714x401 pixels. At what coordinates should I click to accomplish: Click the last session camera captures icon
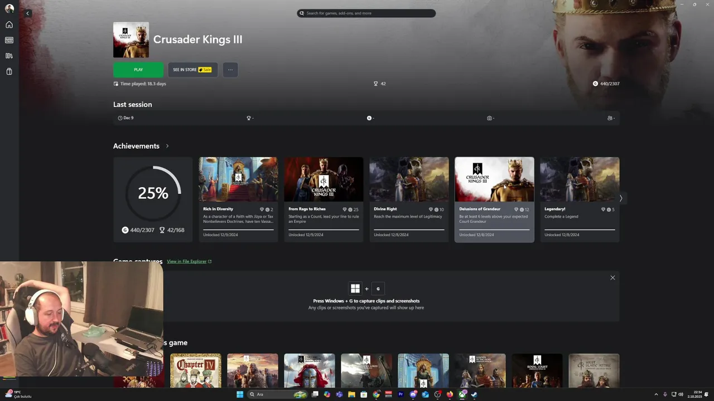pos(489,118)
